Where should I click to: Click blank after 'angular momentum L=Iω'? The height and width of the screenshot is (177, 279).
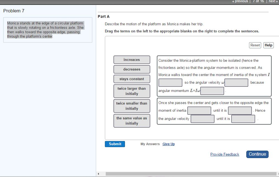click(x=212, y=91)
